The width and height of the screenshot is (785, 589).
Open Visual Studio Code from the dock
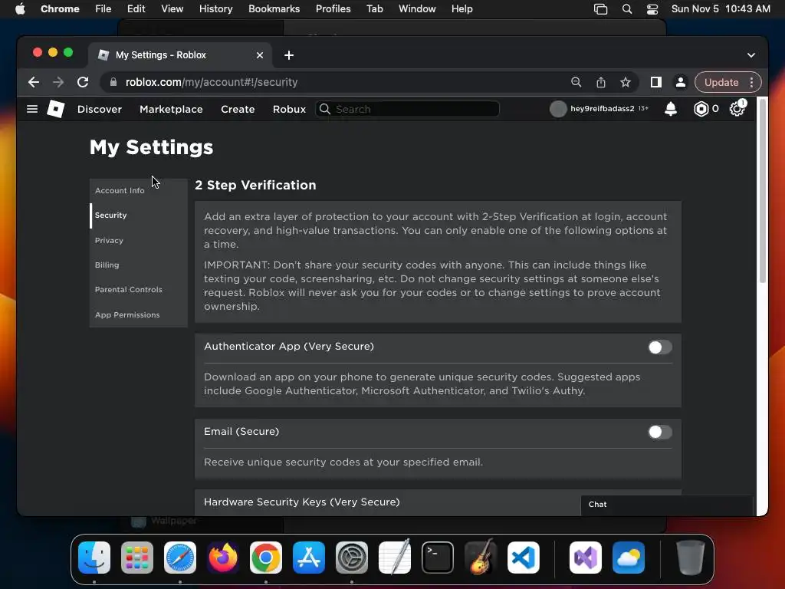point(523,558)
